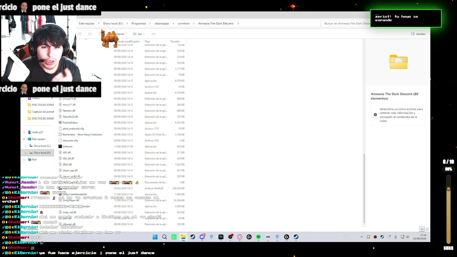Click the moto g72 phone icon

tap(29, 132)
